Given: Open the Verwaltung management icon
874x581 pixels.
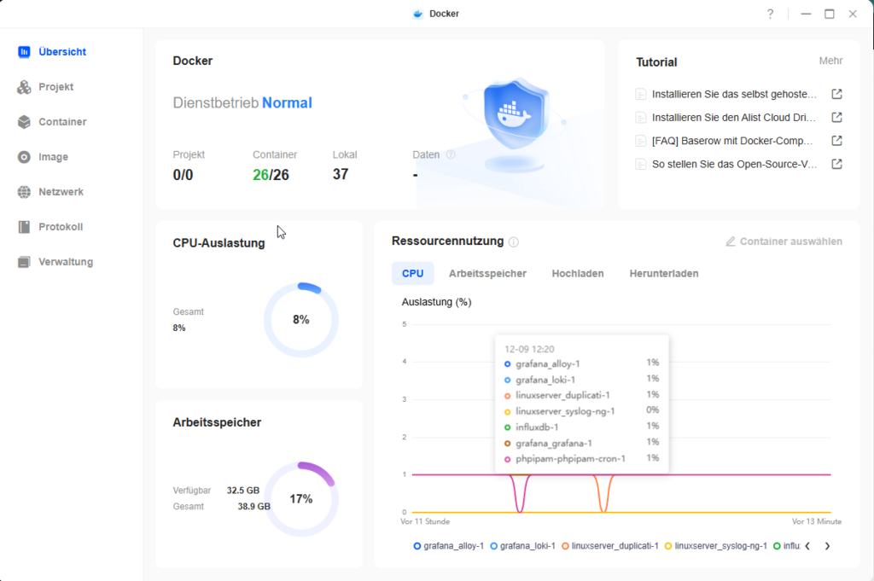Looking at the screenshot, I should pyautogui.click(x=24, y=262).
